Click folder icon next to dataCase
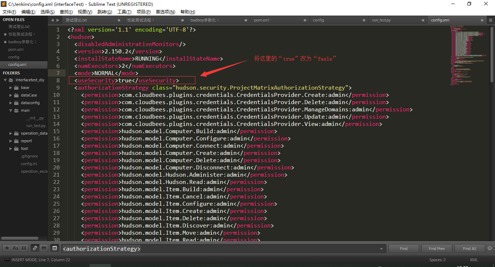Screen dimensions: 495x267 coord(16,95)
